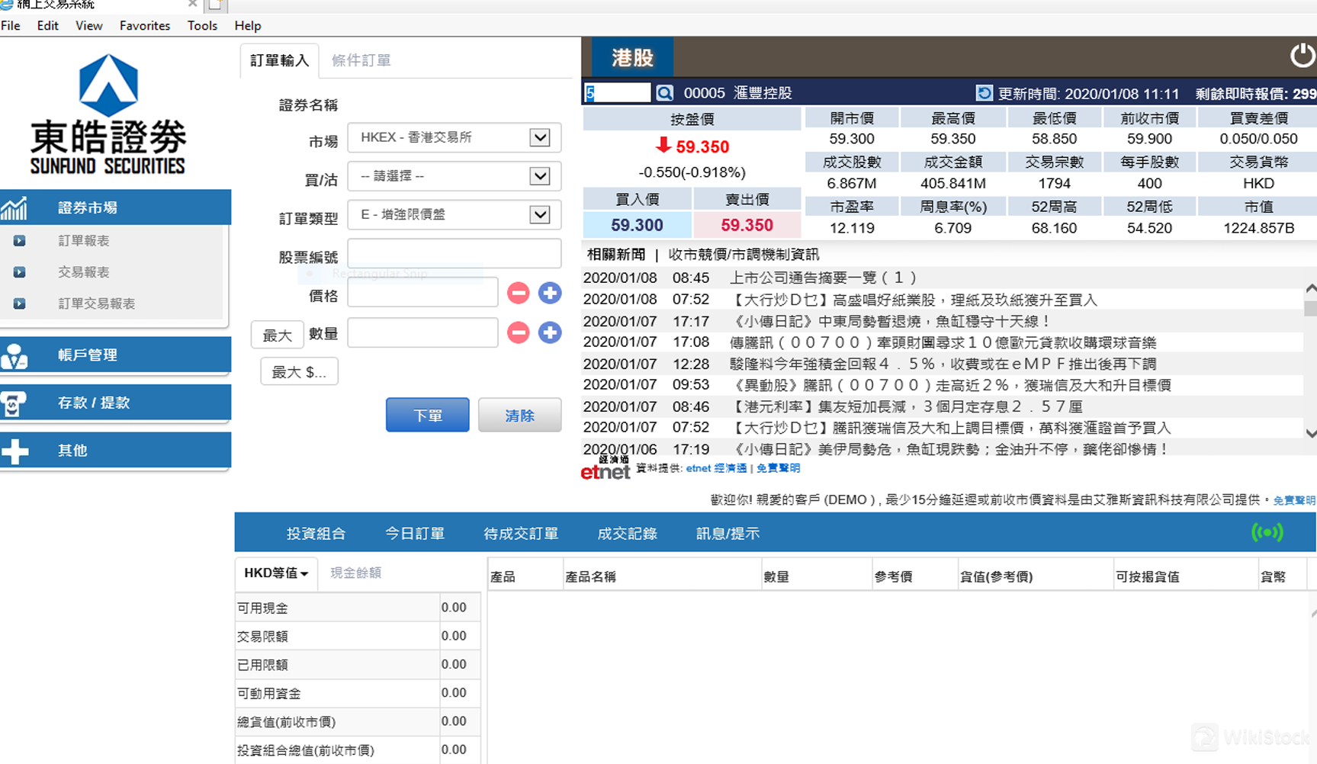Open the 訂單類型 dropdown
Viewport: 1317px width, 764px height.
coord(455,215)
